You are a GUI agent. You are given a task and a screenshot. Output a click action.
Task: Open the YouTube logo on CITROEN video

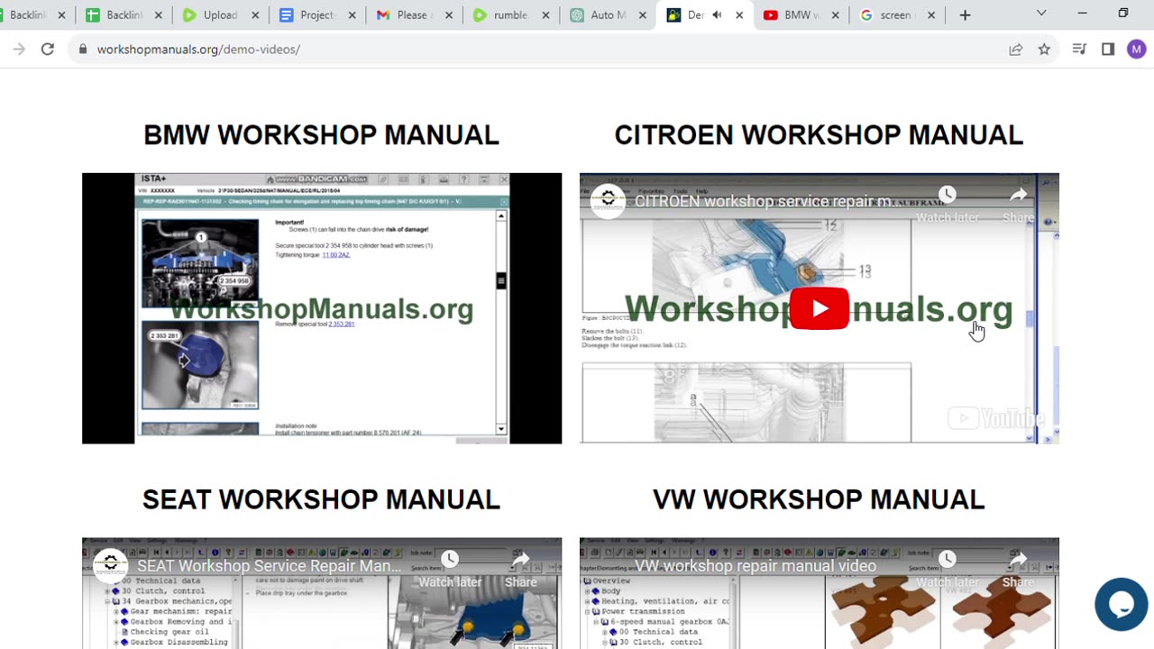tap(995, 418)
